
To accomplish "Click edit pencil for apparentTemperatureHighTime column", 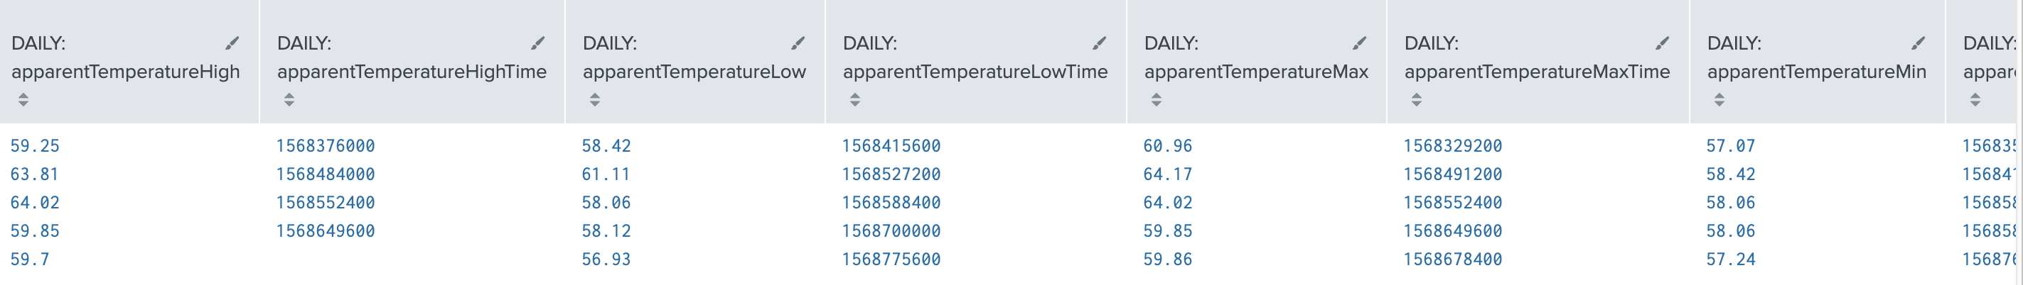I will point(537,43).
